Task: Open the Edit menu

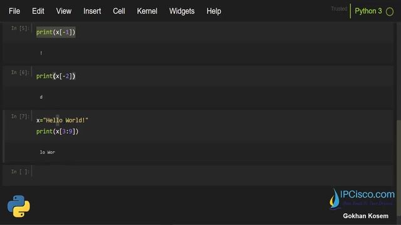Action: tap(38, 11)
